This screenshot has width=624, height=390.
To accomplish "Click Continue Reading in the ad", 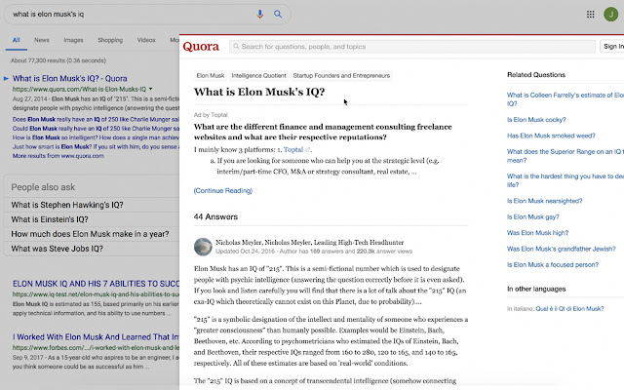I will (223, 191).
